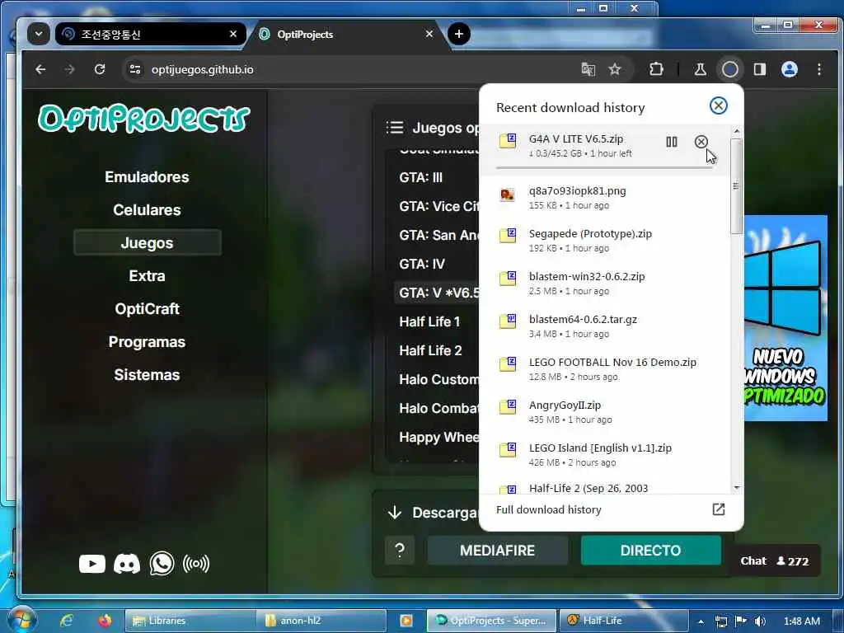Open Extra section in sidebar
The width and height of the screenshot is (844, 633).
[147, 276]
